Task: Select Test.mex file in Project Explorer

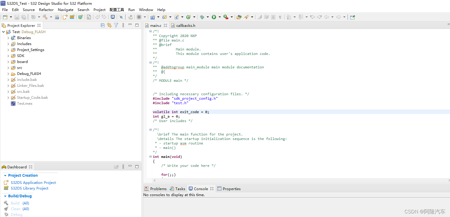Action: pos(25,104)
